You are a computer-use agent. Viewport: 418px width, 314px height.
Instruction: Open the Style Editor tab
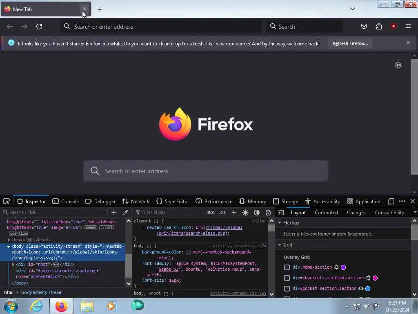[173, 201]
